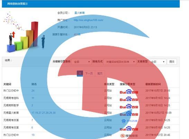189x139 pixels.
Task: Click the 17.19.27.27.28.29.30 ranking link
Action: click(x=44, y=113)
